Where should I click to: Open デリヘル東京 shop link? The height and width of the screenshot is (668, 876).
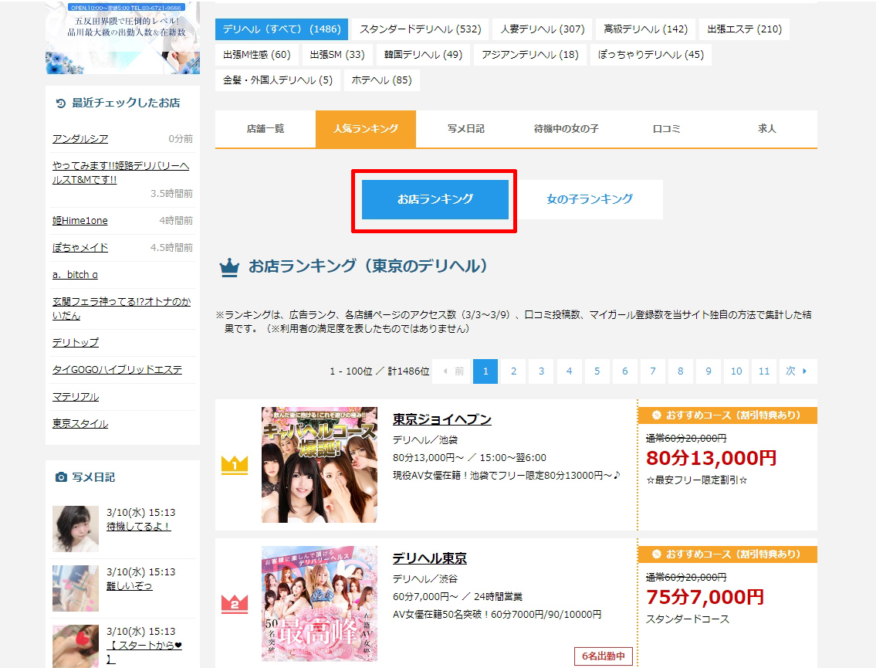point(430,558)
